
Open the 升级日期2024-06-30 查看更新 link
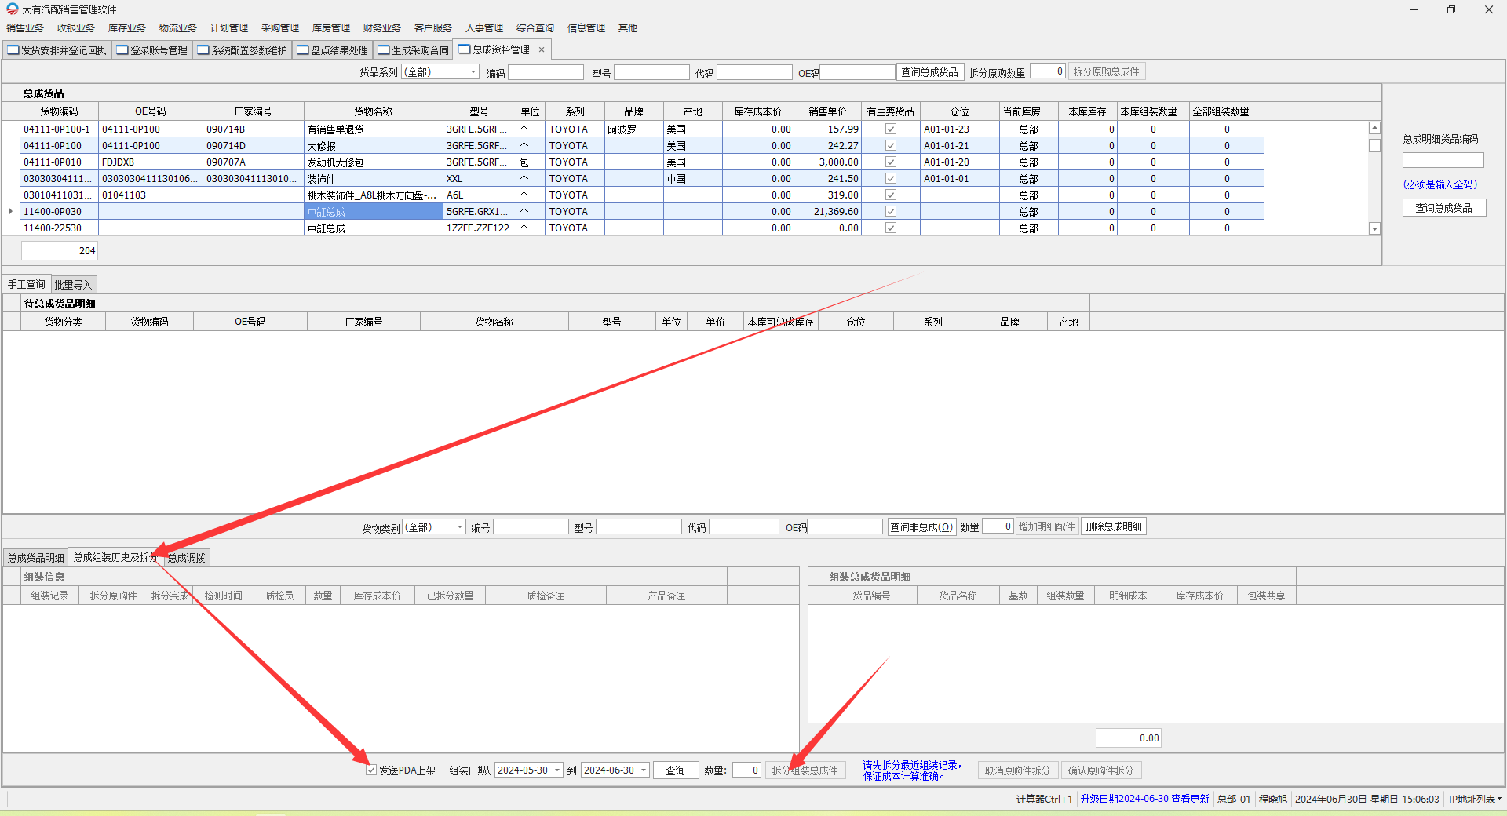pos(1145,799)
